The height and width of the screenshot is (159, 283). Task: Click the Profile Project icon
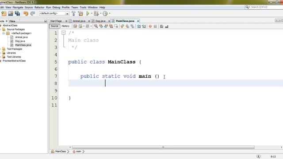[x=105, y=14]
